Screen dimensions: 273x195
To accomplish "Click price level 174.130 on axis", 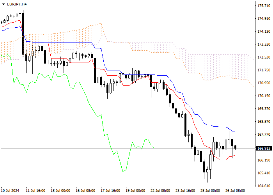I will [264, 32].
